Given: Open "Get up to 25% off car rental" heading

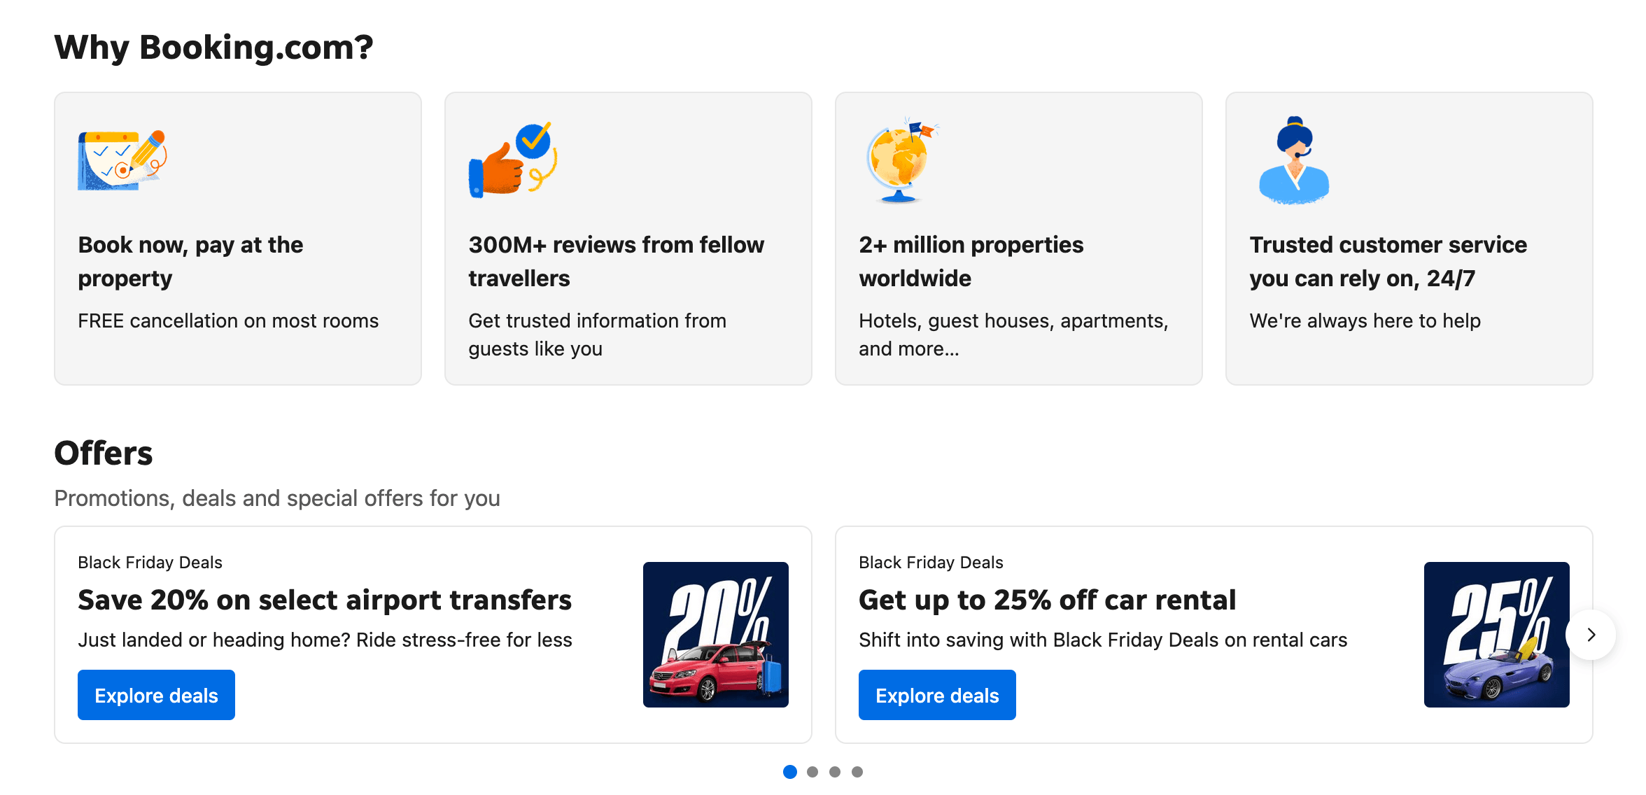Looking at the screenshot, I should click(x=1047, y=600).
